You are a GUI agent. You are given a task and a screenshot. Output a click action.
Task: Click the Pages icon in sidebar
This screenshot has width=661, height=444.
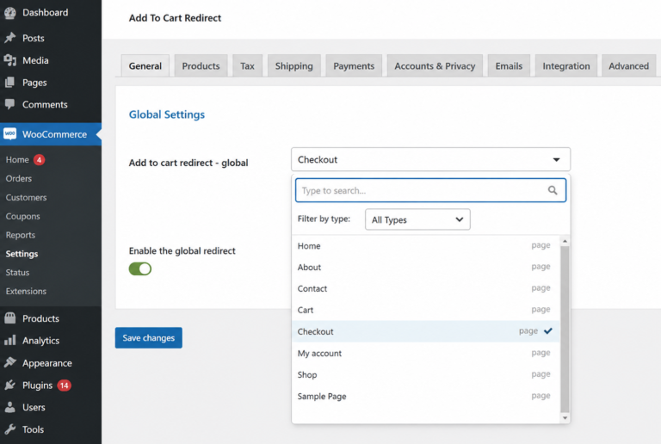(9, 83)
